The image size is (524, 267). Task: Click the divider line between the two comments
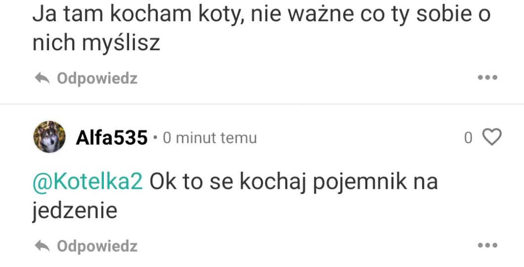[262, 104]
